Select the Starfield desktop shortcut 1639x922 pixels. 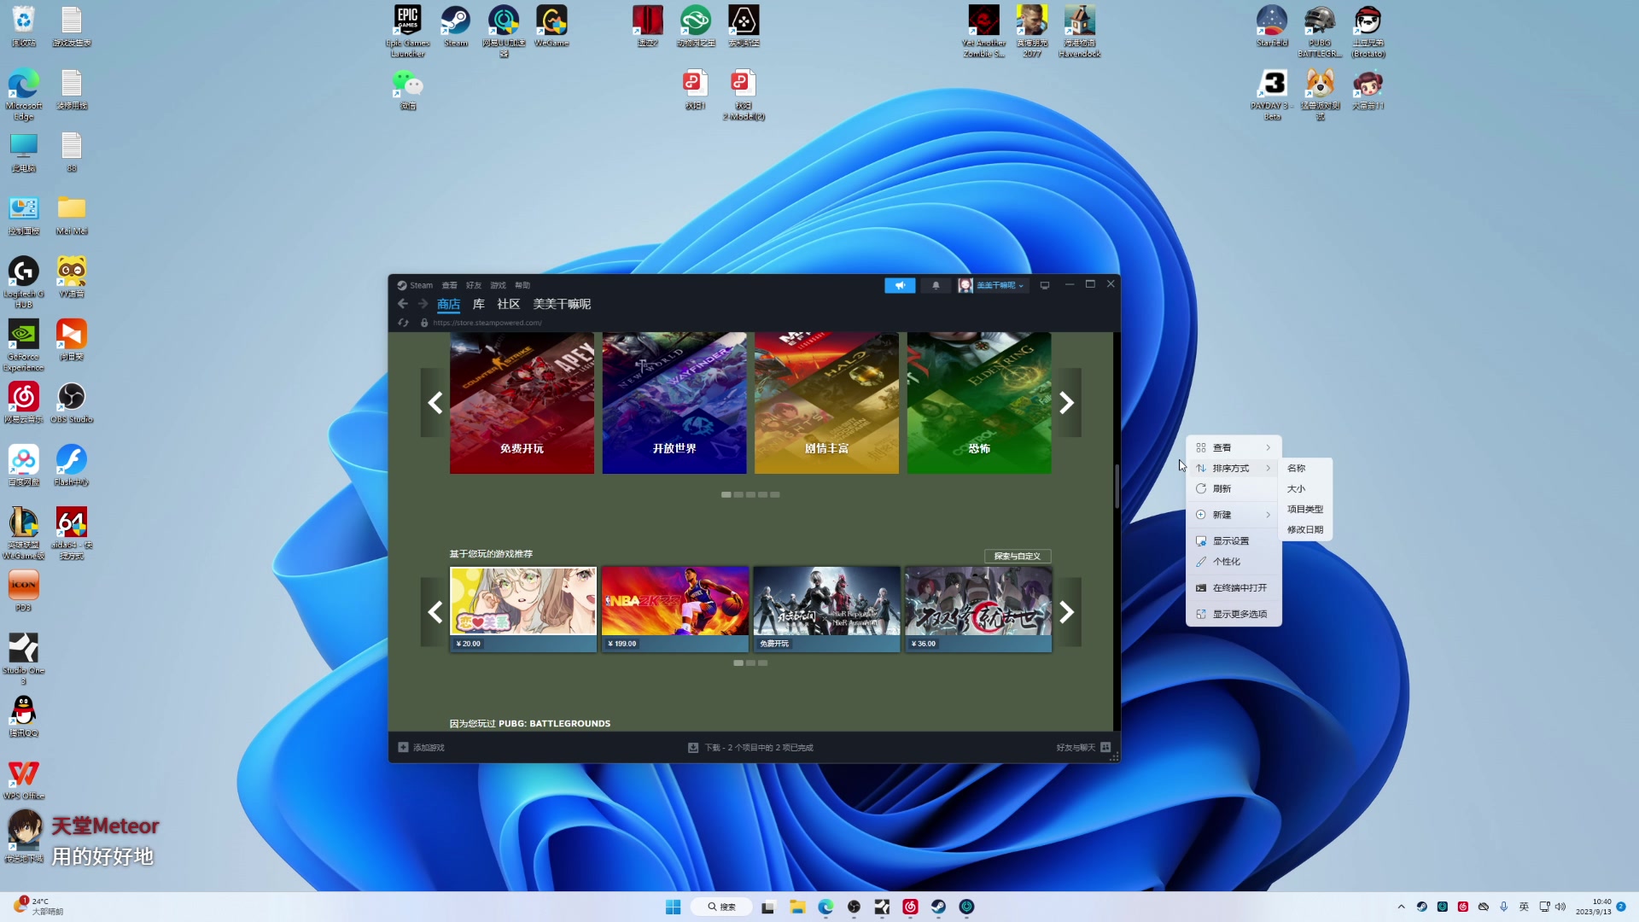[1271, 26]
